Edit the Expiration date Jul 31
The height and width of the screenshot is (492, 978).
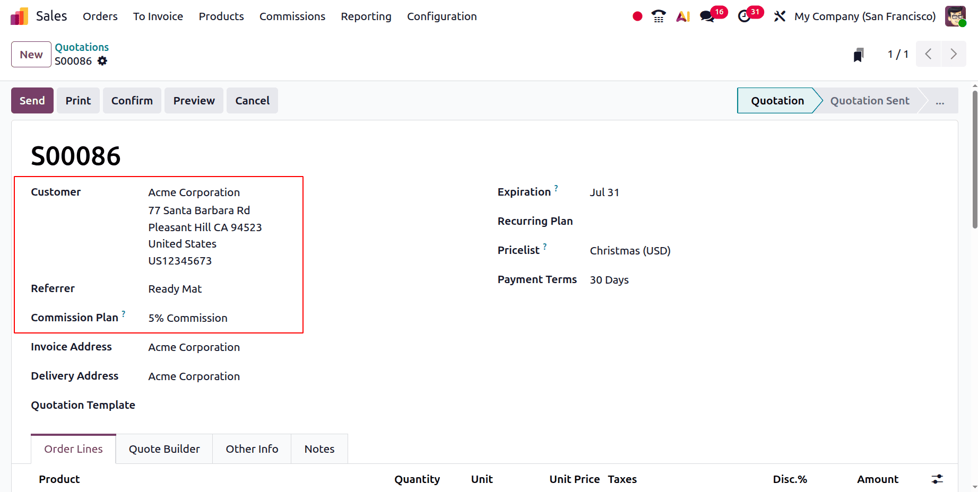[x=604, y=192]
